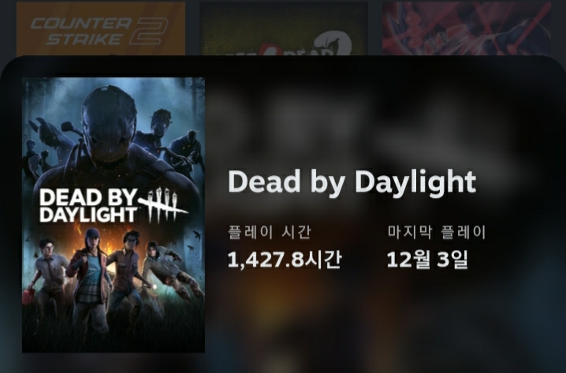Screen dimensions: 566x373
Task: Select the red artwork game tile
Action: pyautogui.click(x=467, y=29)
